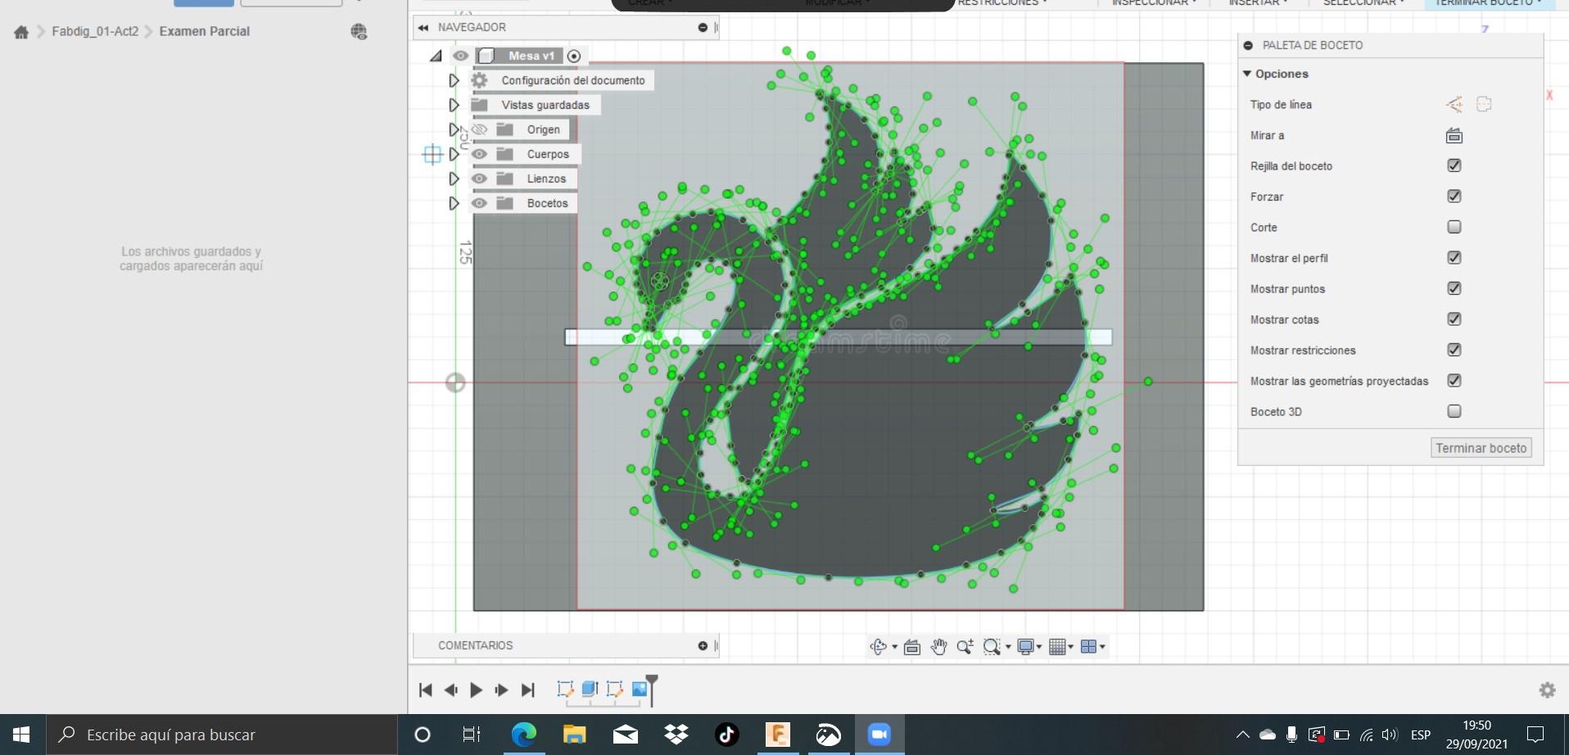Image resolution: width=1569 pixels, height=755 pixels.
Task: Activate the Mesa v1 component radio dot
Action: point(574,57)
